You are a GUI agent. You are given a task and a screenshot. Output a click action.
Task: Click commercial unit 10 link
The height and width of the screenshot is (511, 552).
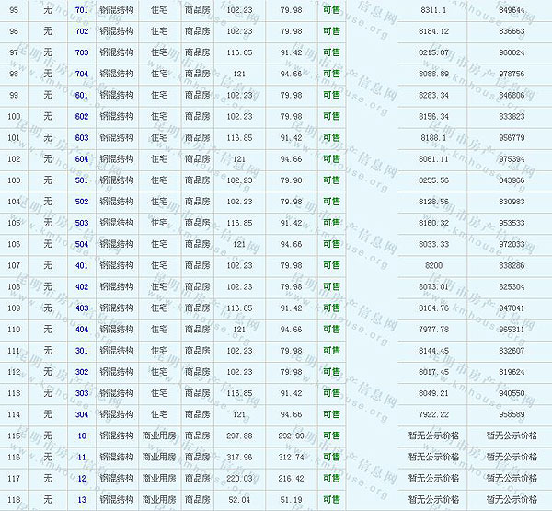(82, 436)
